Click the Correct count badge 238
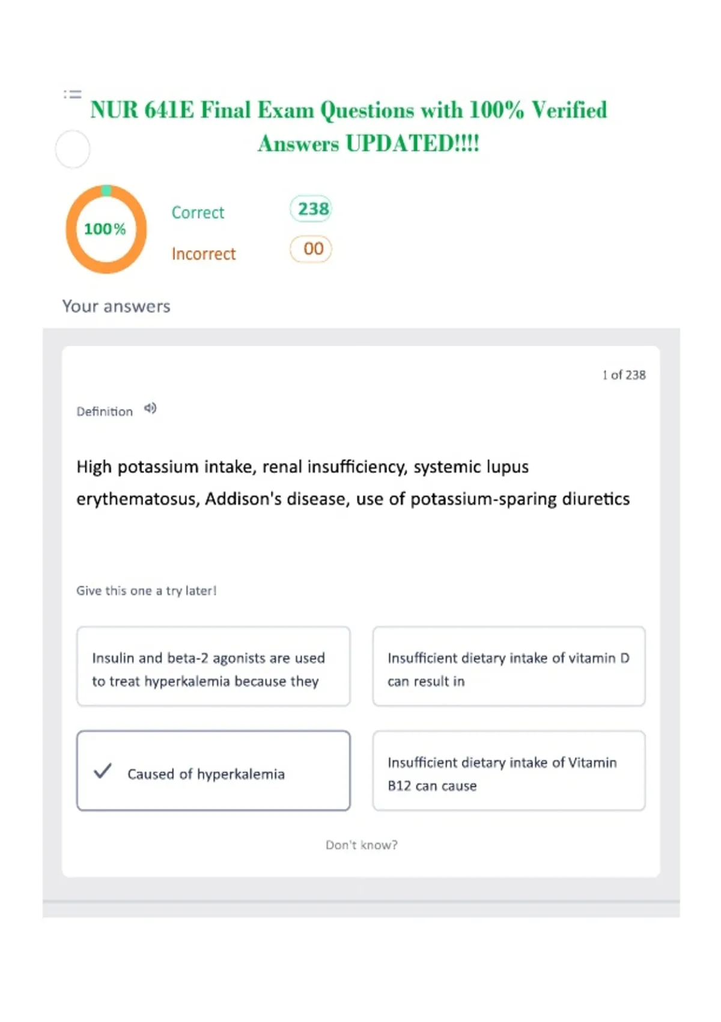 [311, 209]
